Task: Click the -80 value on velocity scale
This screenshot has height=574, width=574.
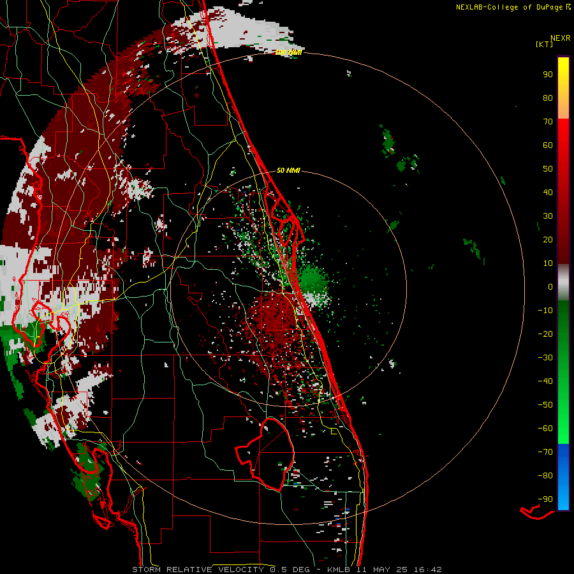Action: (x=545, y=476)
